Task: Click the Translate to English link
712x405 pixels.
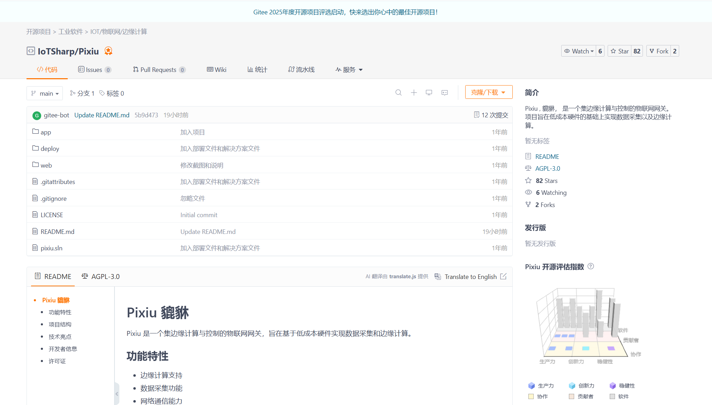Action: tap(470, 276)
